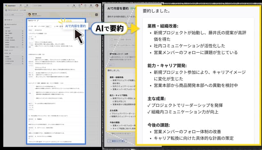Check the first checkbox in AI summary panel
Image resolution: width=262 pixels, height=150 pixels.
coord(112,40)
